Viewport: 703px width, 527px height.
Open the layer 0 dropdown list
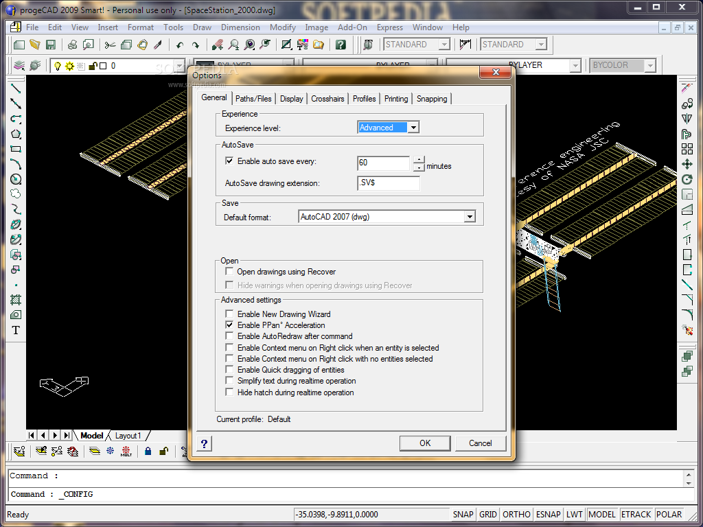pos(179,66)
